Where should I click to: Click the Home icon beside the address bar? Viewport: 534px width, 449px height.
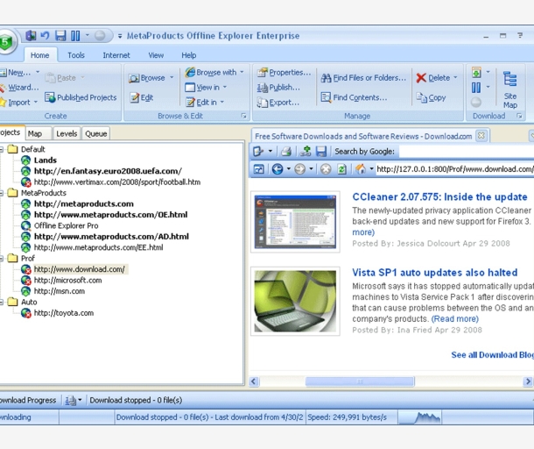(360, 169)
